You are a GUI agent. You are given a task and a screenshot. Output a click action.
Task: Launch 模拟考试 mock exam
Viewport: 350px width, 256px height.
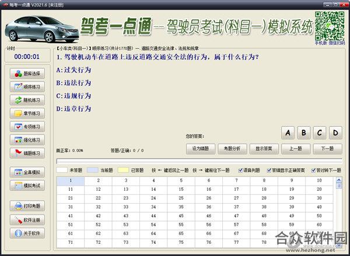[27, 186]
